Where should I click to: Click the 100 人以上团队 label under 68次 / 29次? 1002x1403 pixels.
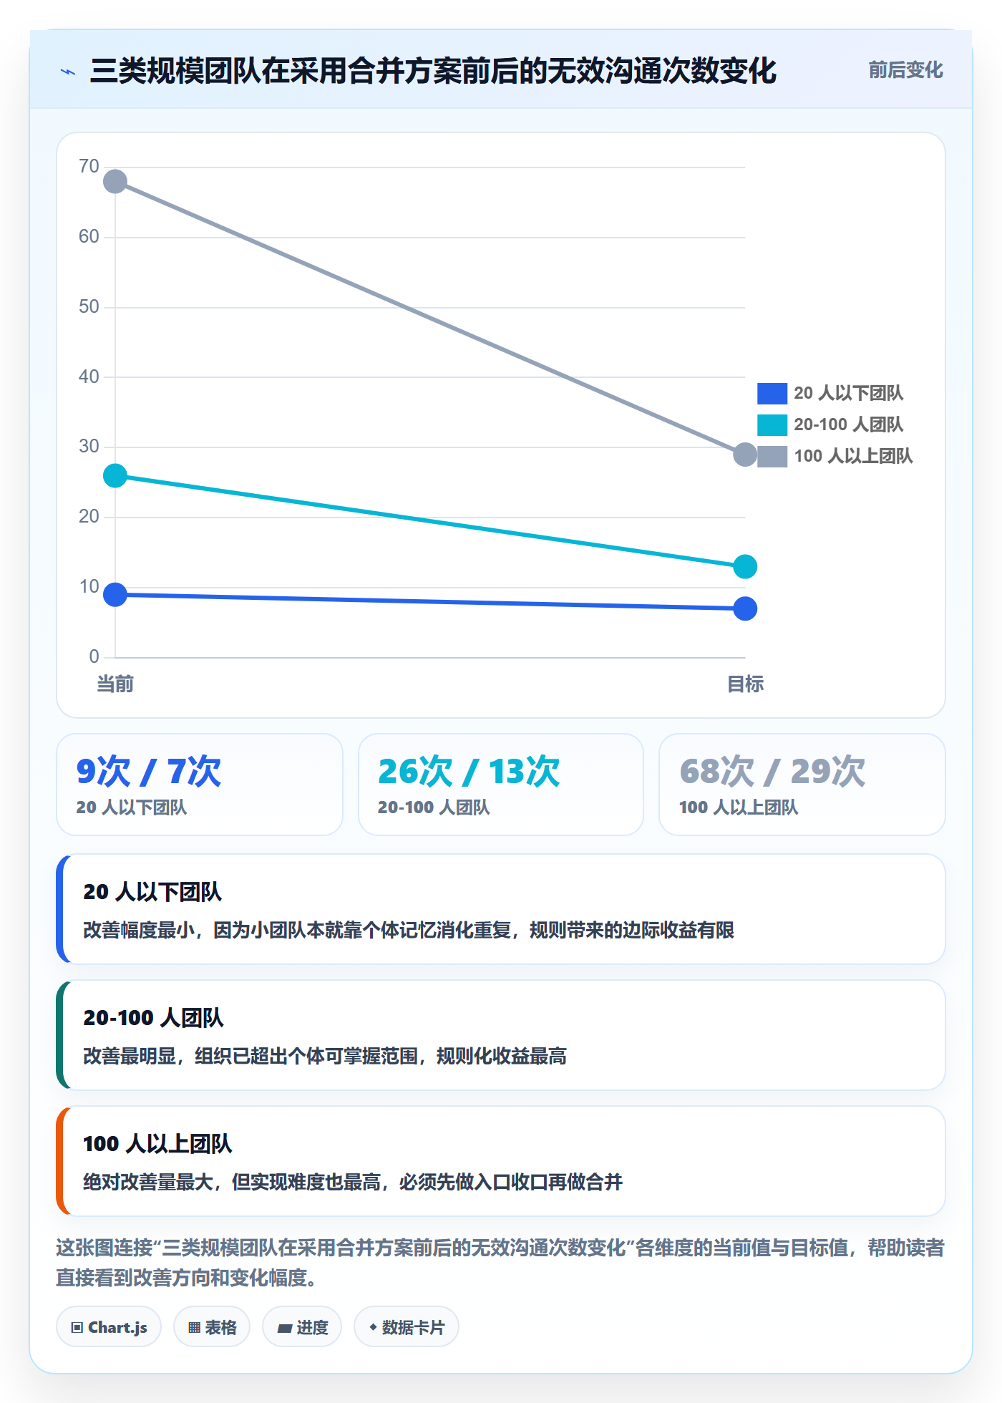tap(739, 807)
